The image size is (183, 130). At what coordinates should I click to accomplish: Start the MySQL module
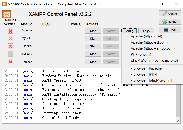tap(93, 39)
